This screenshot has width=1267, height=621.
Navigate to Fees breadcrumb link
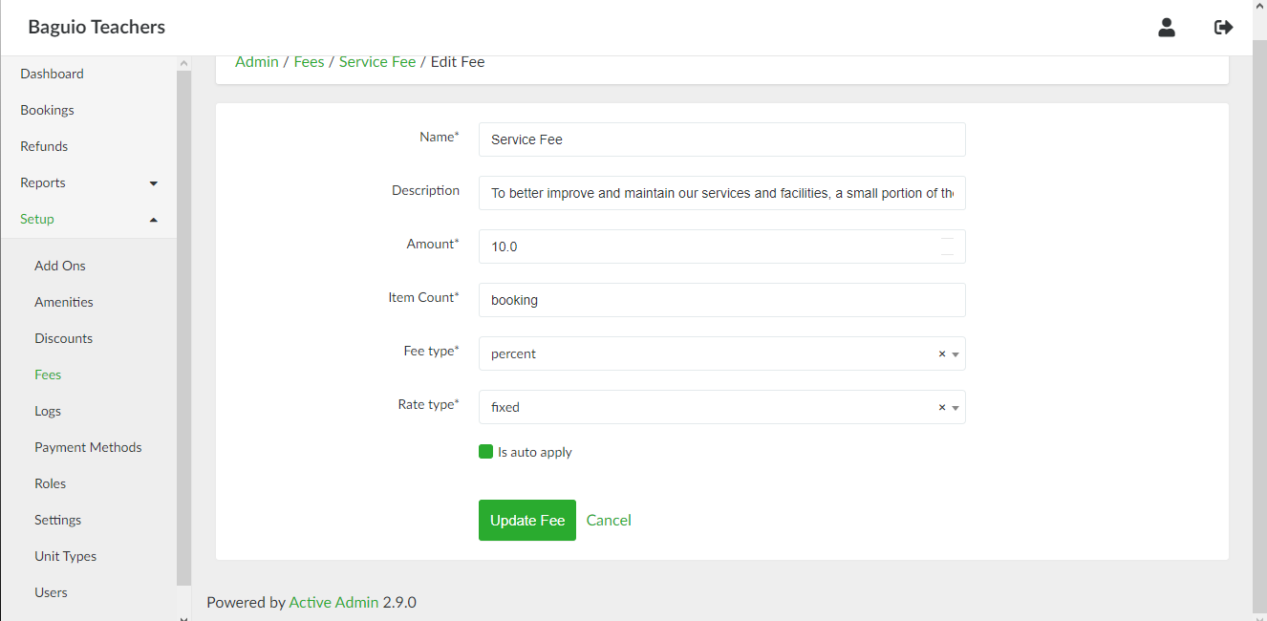[x=309, y=62]
